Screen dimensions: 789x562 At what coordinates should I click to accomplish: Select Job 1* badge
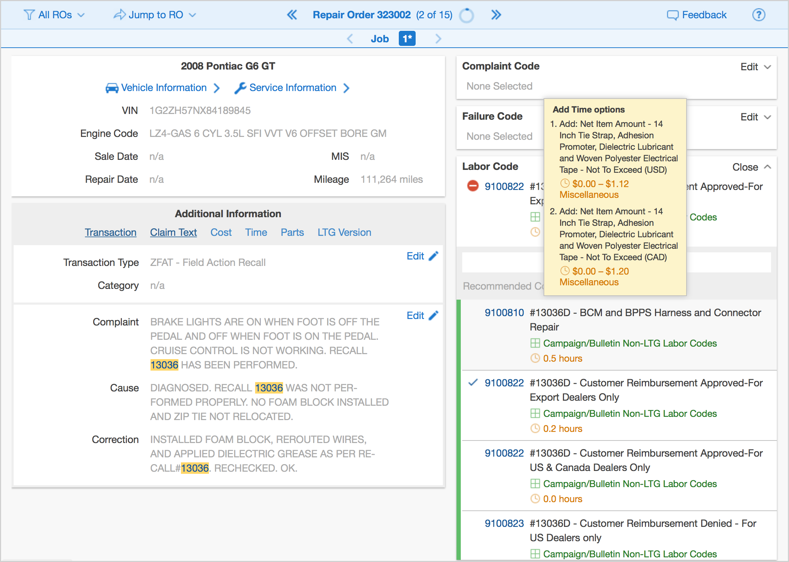(407, 39)
